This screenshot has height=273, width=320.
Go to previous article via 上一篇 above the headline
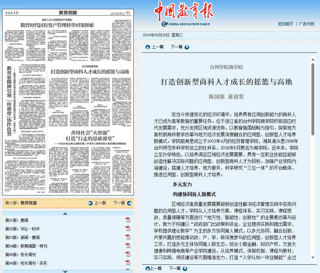(x=154, y=47)
